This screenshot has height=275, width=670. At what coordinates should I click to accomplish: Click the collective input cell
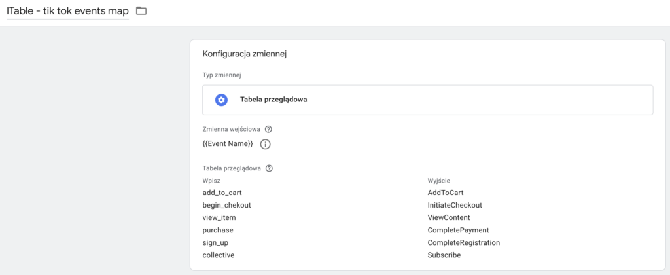click(219, 255)
